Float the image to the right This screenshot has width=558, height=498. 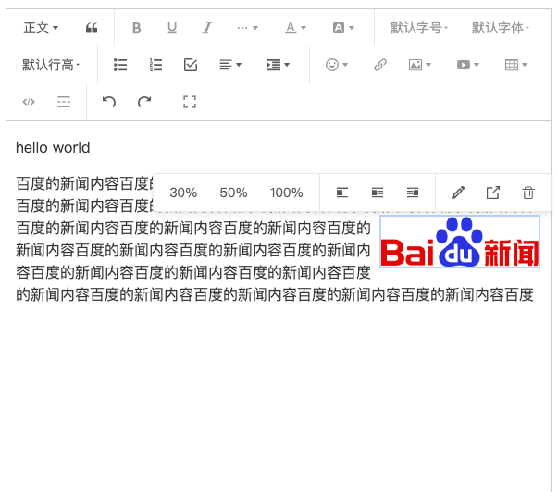click(x=413, y=193)
